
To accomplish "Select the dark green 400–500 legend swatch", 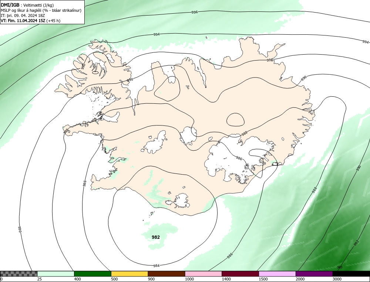I will [x=92, y=274].
